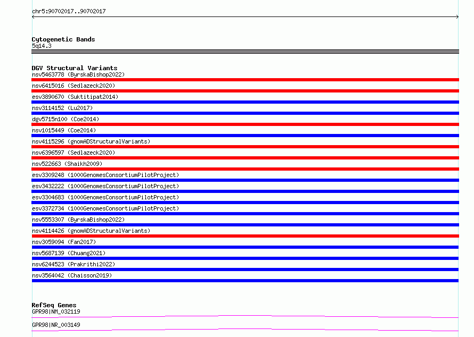The image size is (474, 337).
Task: Open variant esv3309248 1000Genomes label
Action: pos(105,175)
